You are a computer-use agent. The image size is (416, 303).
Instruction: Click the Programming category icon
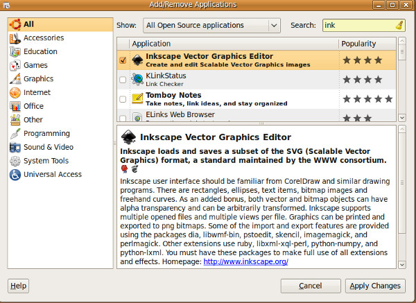(x=15, y=134)
